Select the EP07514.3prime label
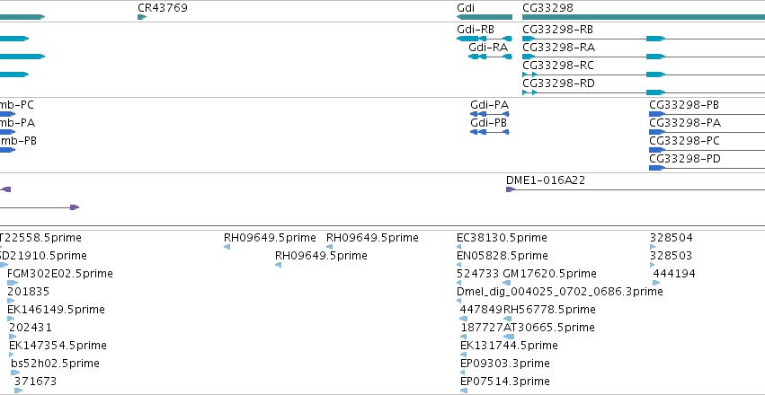 505,382
